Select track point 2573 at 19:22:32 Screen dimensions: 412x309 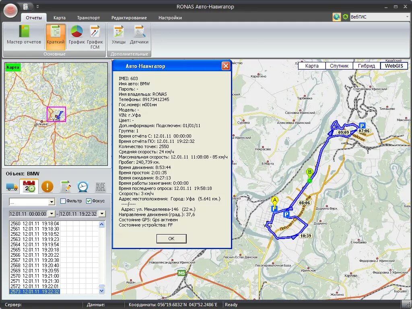(35, 292)
